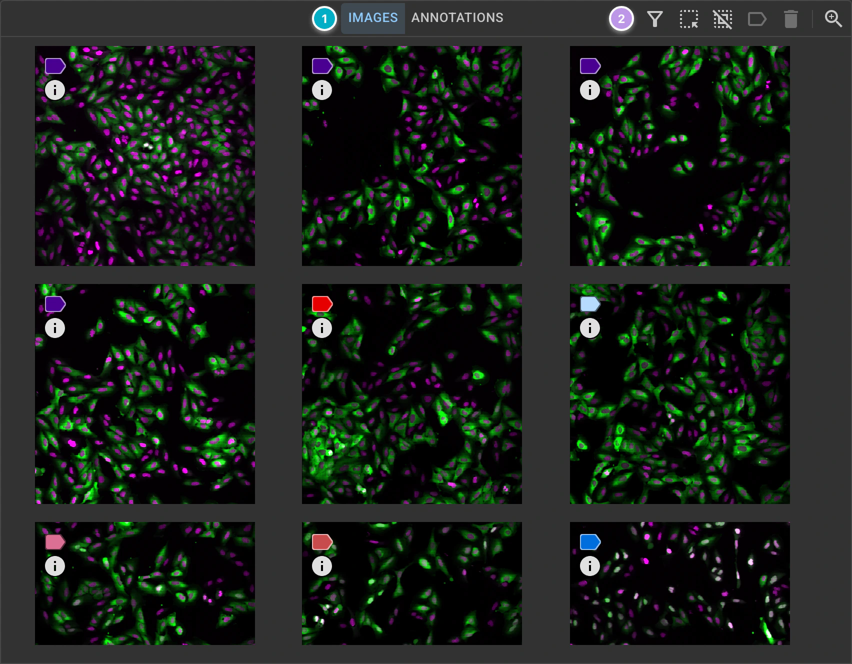Show info for top-right image

590,90
